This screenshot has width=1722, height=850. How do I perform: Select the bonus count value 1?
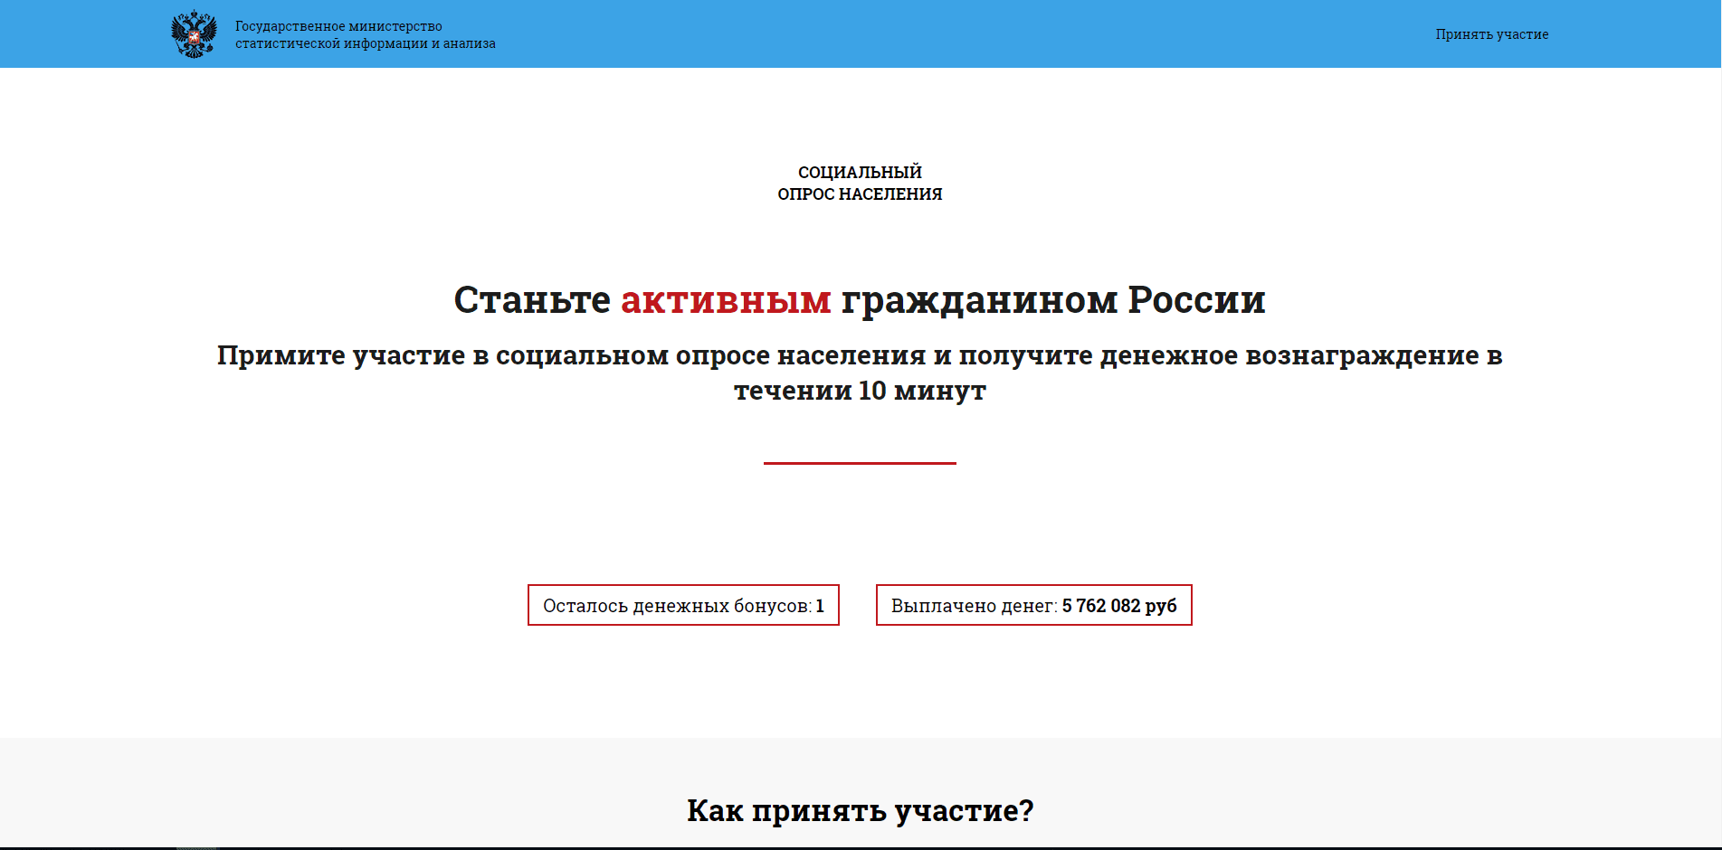(820, 605)
